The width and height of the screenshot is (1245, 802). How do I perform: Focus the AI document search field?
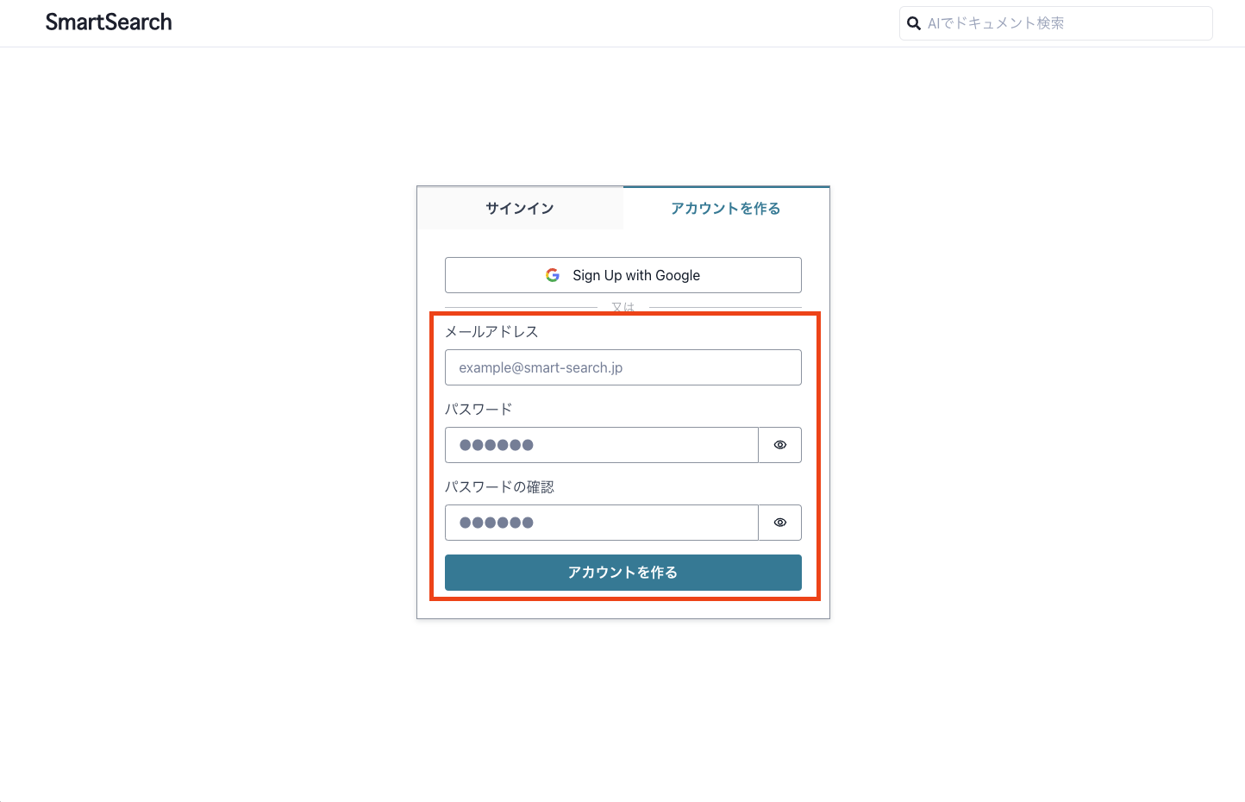tap(1056, 23)
